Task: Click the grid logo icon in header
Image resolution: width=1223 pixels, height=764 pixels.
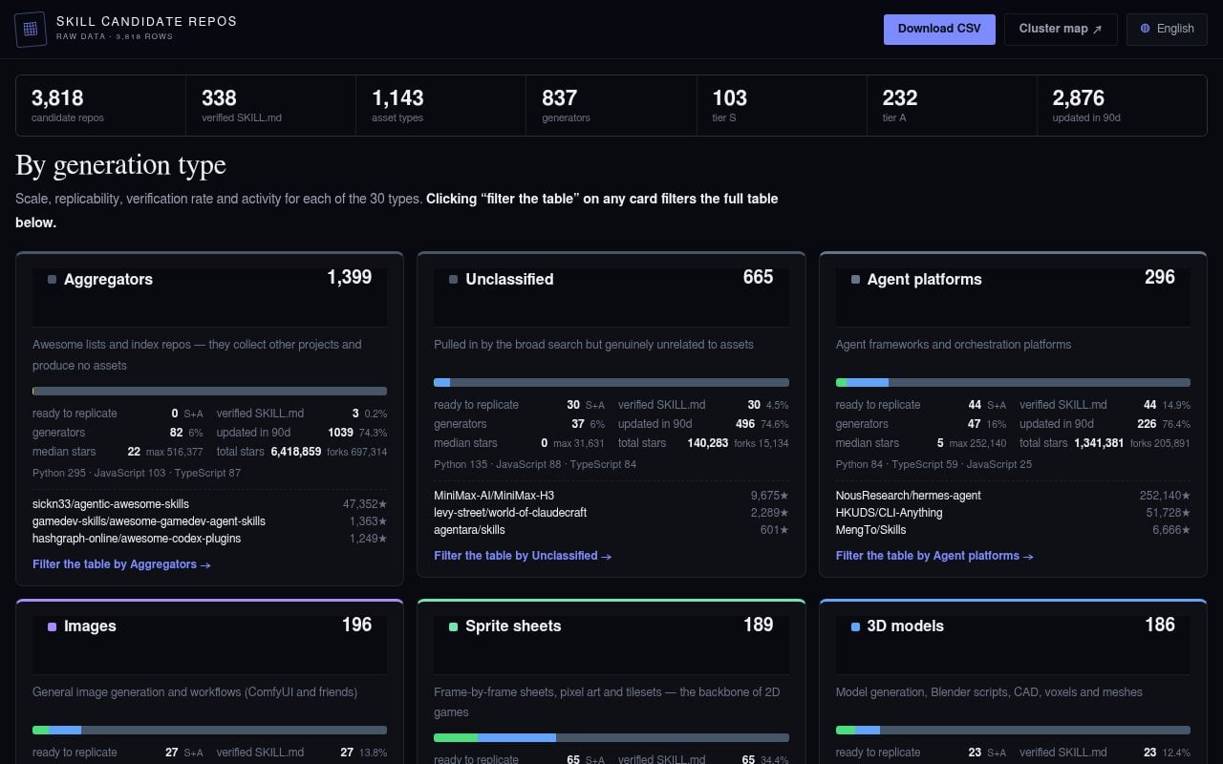Action: [x=31, y=29]
